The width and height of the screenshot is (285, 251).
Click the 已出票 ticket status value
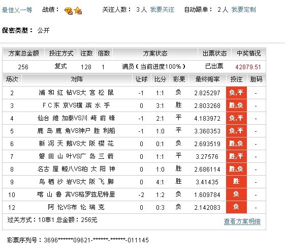point(214,66)
